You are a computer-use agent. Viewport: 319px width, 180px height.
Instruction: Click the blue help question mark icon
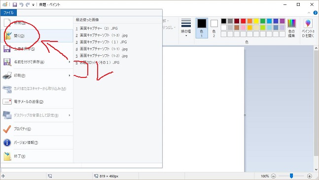[316, 13]
